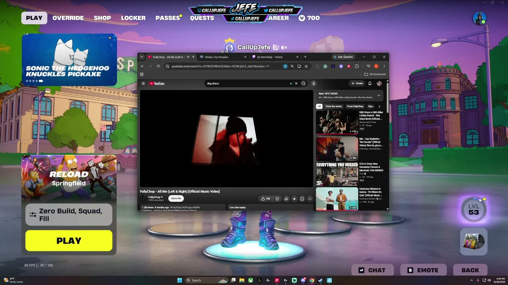Clear the YouTube search box text
Image resolution: width=508 pixels, height=285 pixels.
(296, 84)
